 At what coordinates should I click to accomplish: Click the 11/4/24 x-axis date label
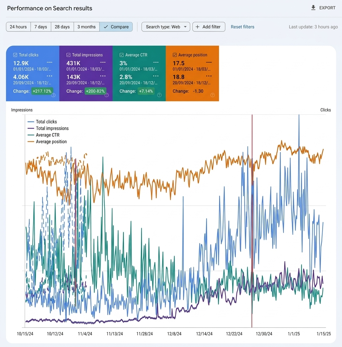[85, 334]
